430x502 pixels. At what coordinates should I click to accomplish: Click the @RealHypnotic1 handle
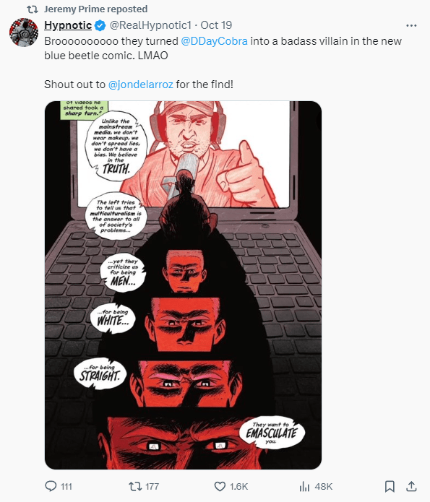[x=150, y=25]
